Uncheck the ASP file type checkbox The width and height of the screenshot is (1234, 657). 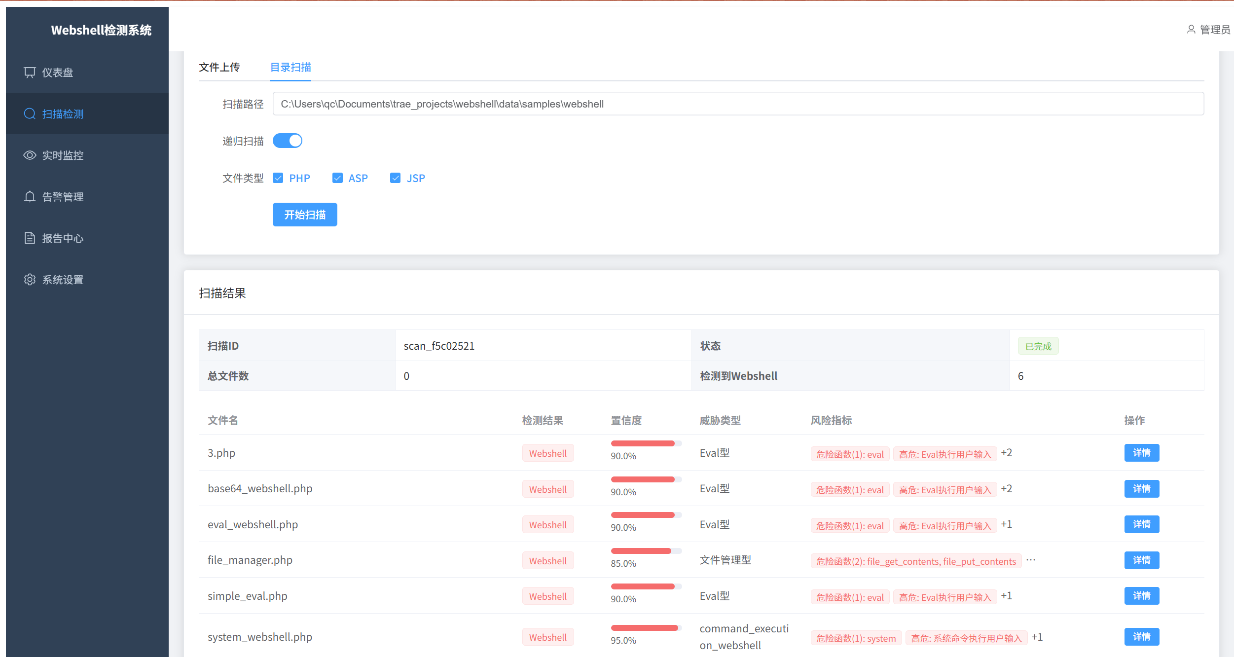337,178
